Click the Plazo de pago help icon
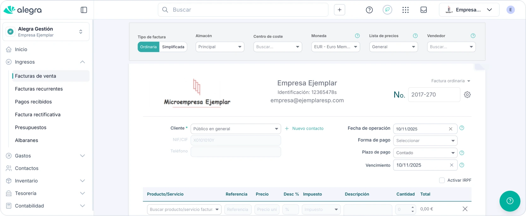Viewport: 526px width, 216px height. pyautogui.click(x=462, y=153)
